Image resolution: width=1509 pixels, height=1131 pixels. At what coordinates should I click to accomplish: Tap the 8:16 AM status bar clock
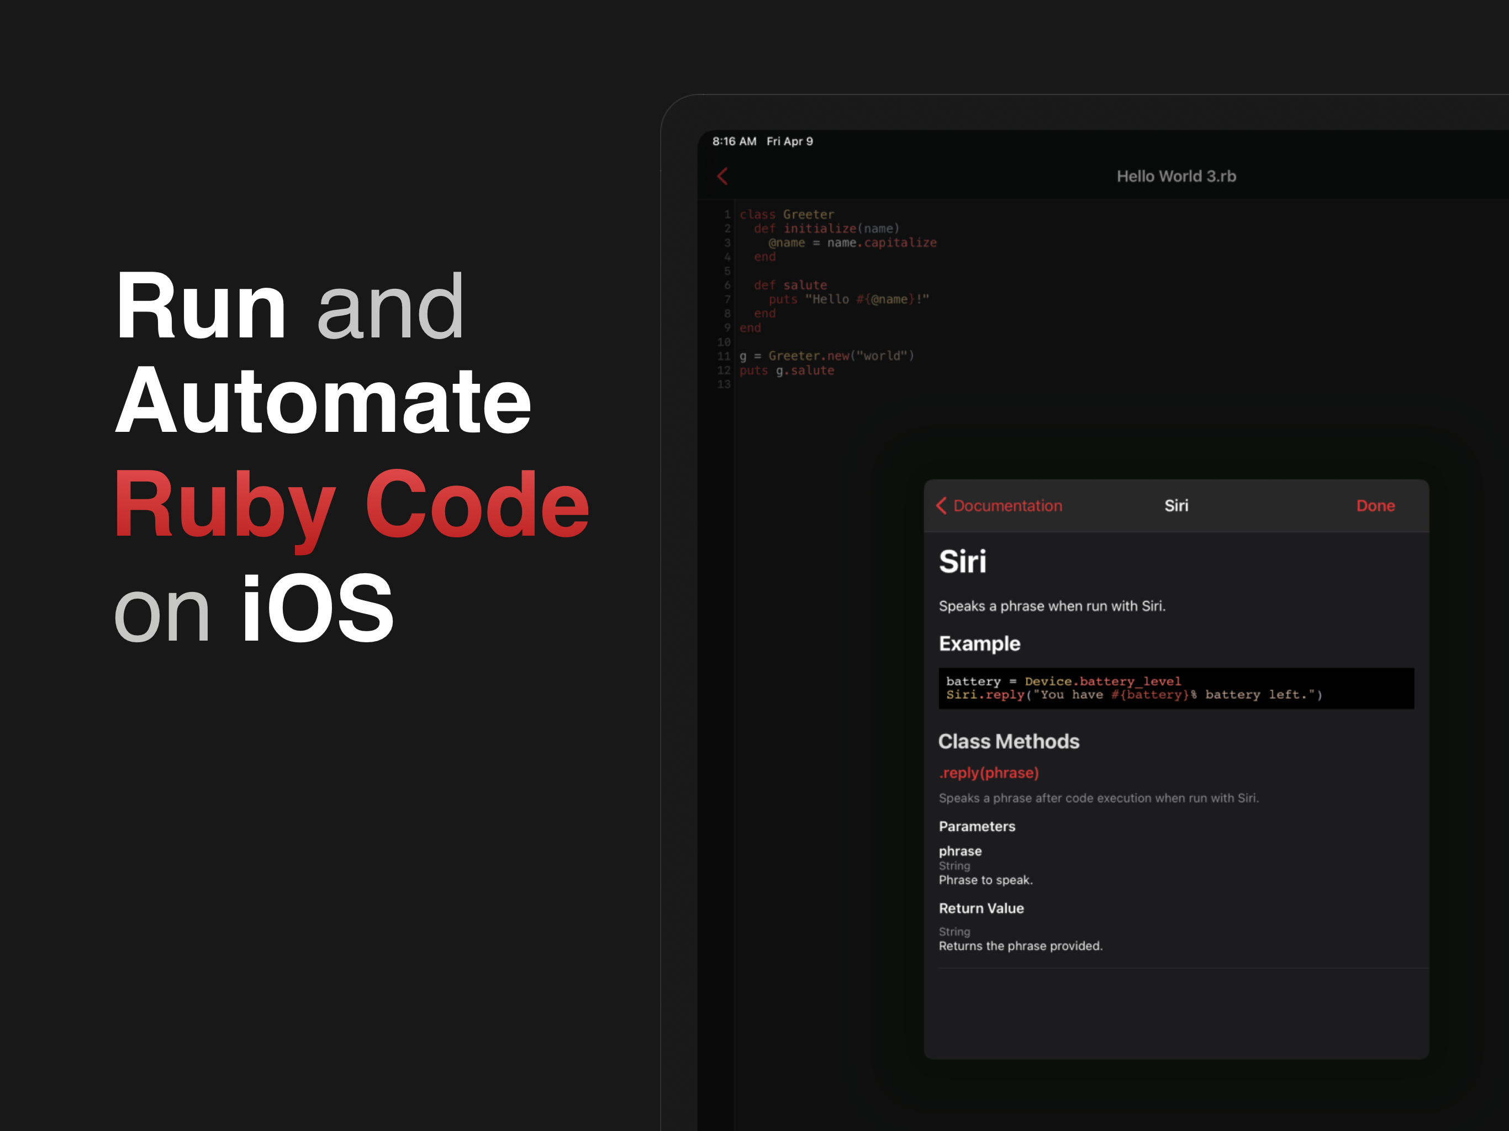pos(734,141)
